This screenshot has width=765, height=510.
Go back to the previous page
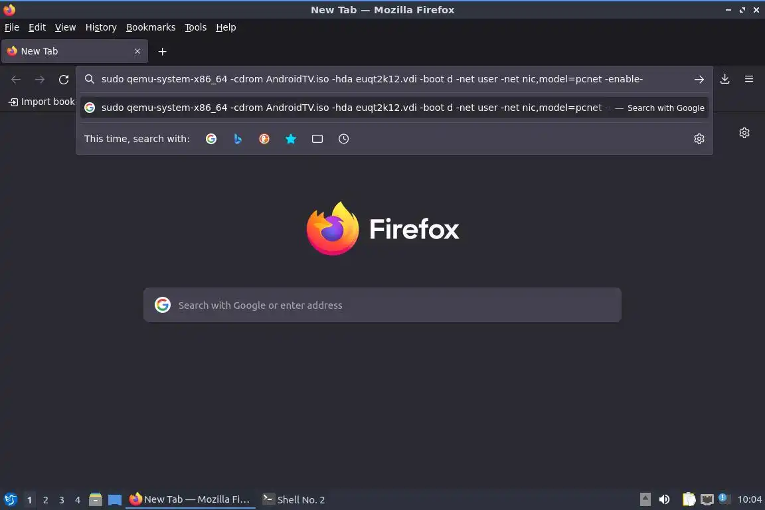16,79
